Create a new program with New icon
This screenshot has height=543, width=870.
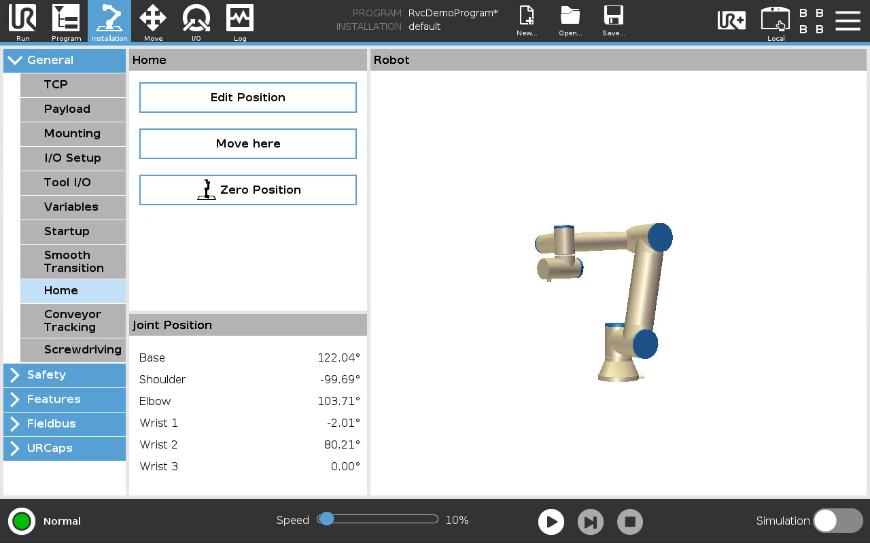(x=527, y=21)
